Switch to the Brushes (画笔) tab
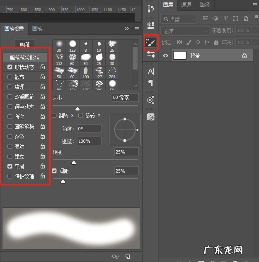 (37, 29)
